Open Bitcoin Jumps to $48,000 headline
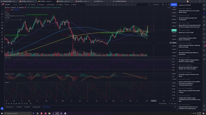Screen dimensions: 206x115 [x=189, y=91]
